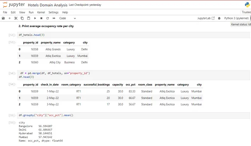Click the 3-May-22 date cell
Image resolution: width=251 pixels, height=146 pixels.
point(53,105)
